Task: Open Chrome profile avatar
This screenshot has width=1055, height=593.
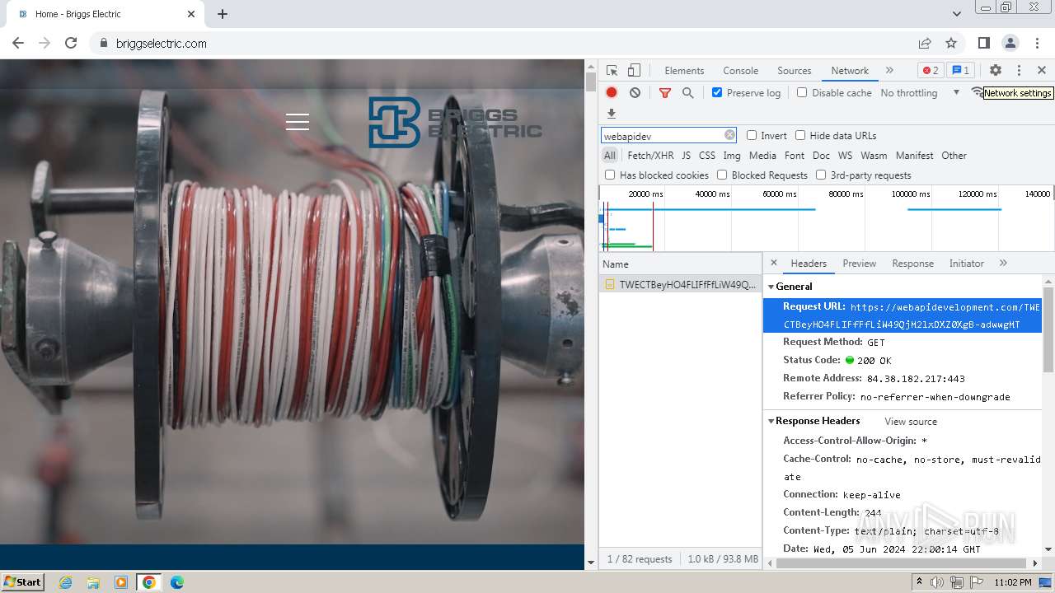Action: pyautogui.click(x=1010, y=43)
